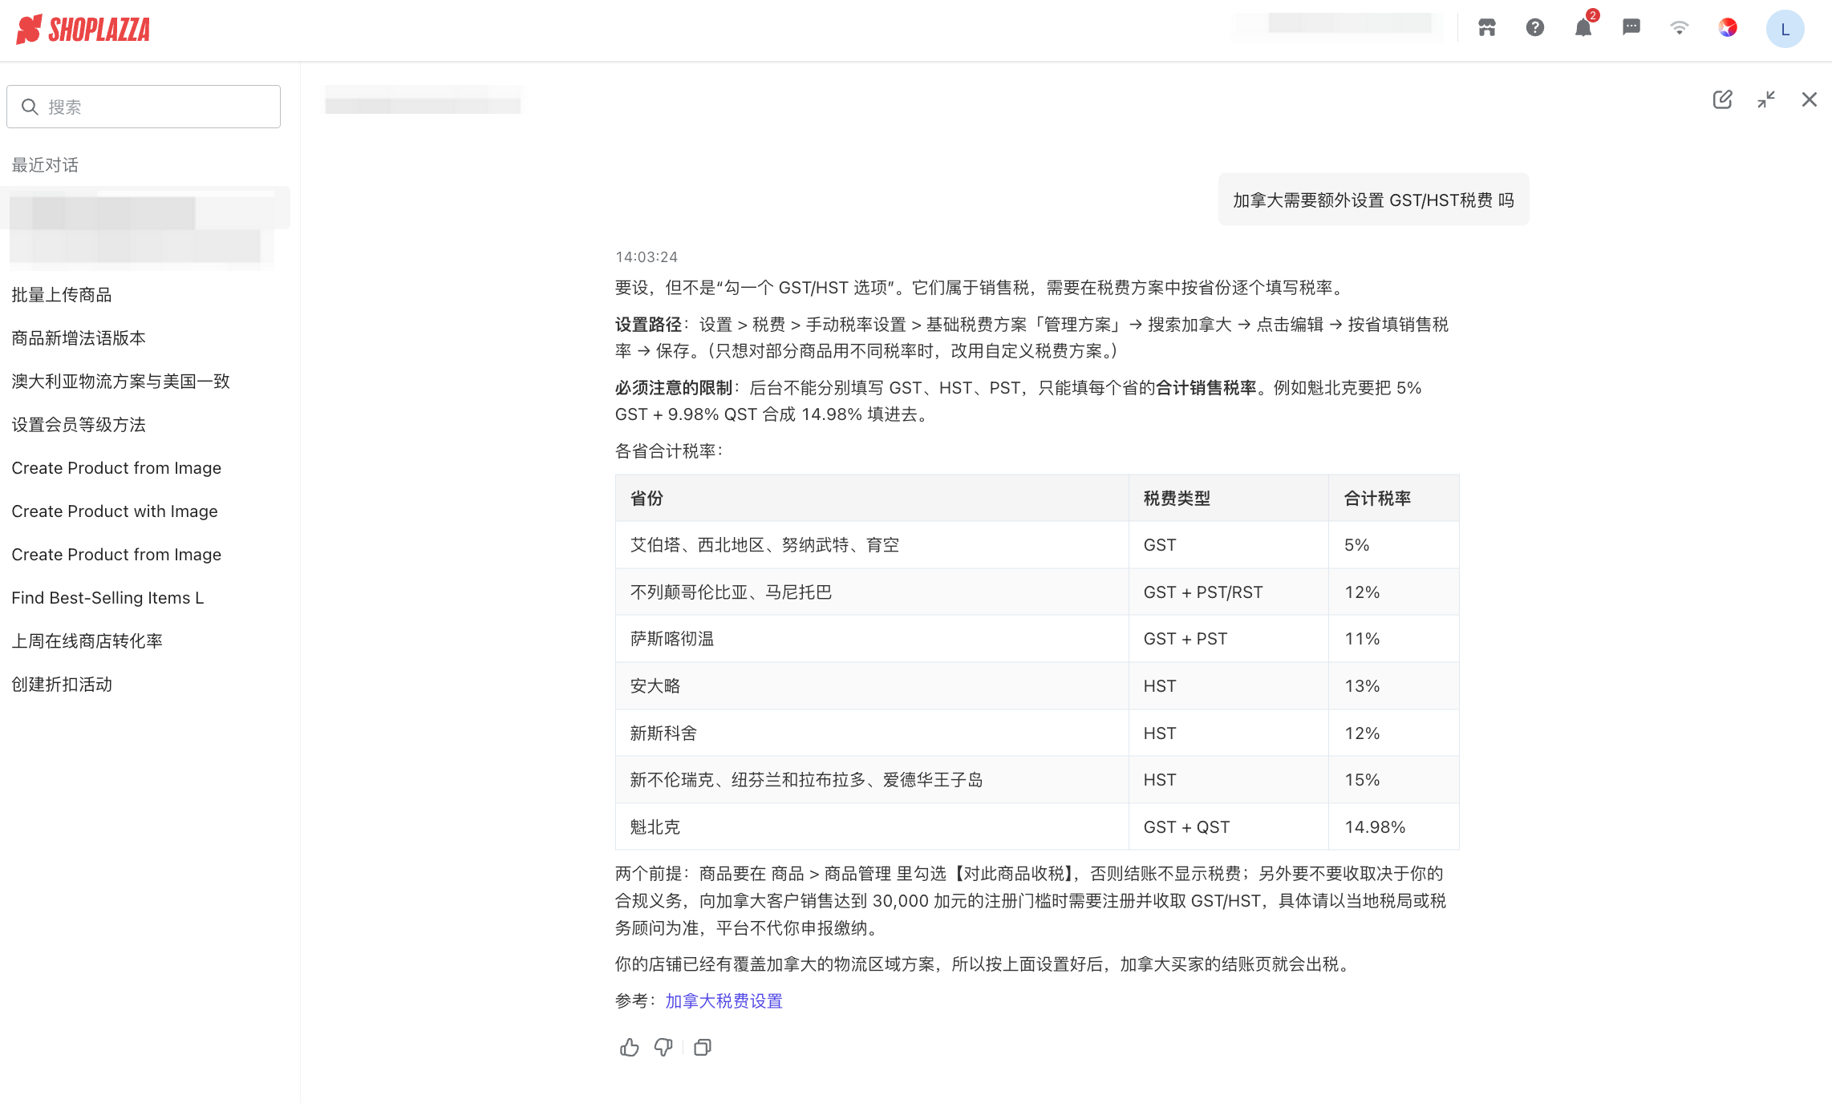
Task: Open the storefront icon in header
Action: tap(1487, 28)
